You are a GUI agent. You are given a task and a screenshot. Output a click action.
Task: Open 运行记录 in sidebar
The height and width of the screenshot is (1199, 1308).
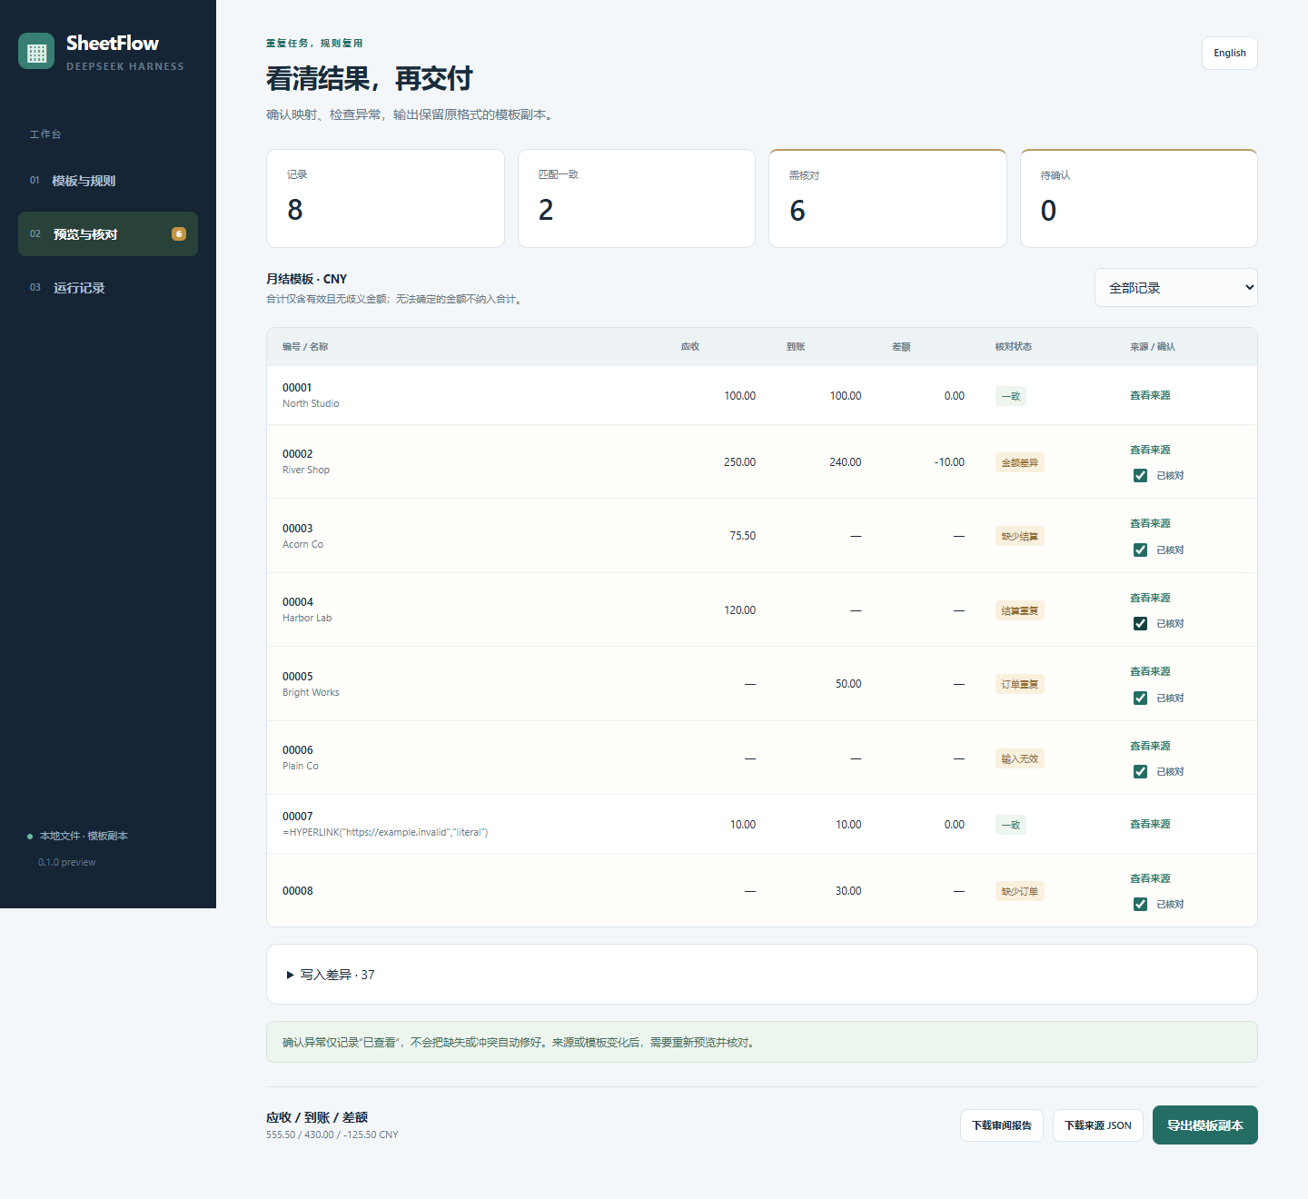pos(108,288)
